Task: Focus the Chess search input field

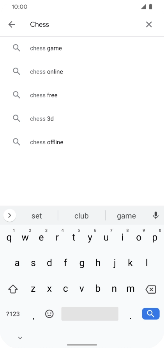Action: point(84,24)
